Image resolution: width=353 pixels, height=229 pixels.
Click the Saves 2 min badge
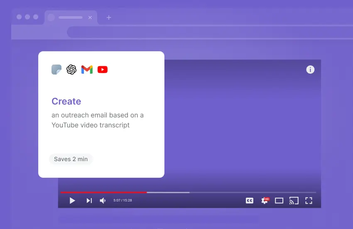pyautogui.click(x=71, y=159)
